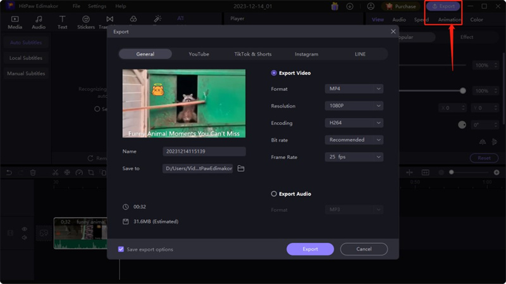
Task: Click the download icon in the title bar
Action: (x=350, y=6)
